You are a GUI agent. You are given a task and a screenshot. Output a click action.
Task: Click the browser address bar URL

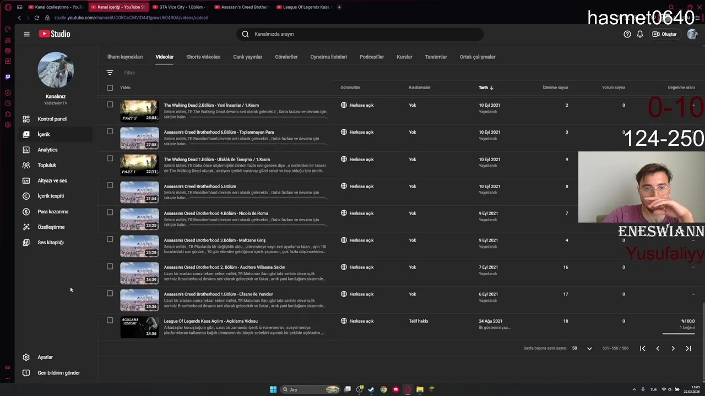point(131,18)
